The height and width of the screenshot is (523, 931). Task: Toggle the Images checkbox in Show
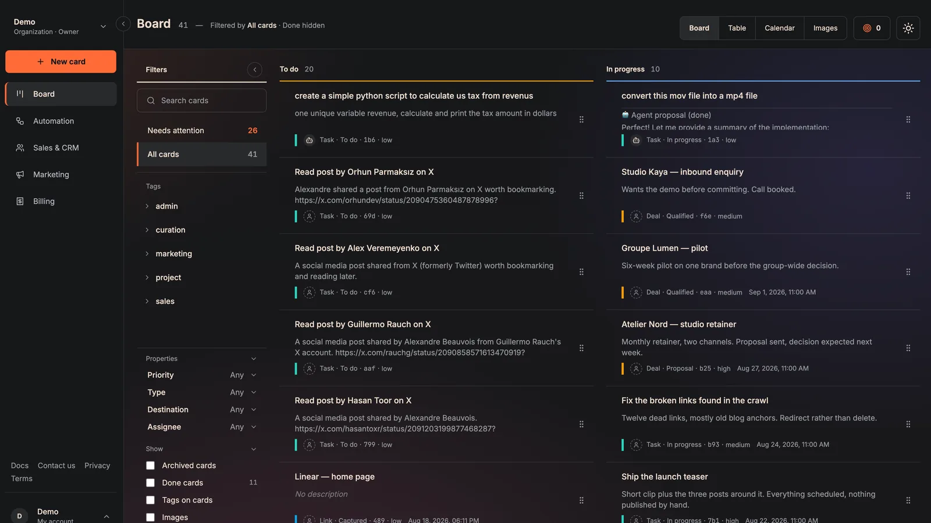(x=150, y=517)
